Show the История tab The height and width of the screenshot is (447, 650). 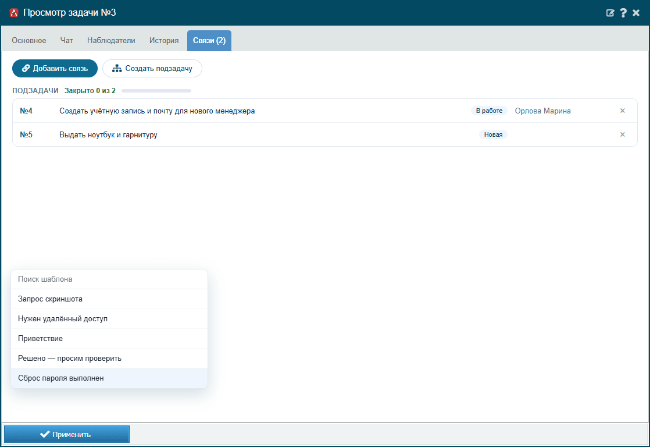(x=164, y=40)
